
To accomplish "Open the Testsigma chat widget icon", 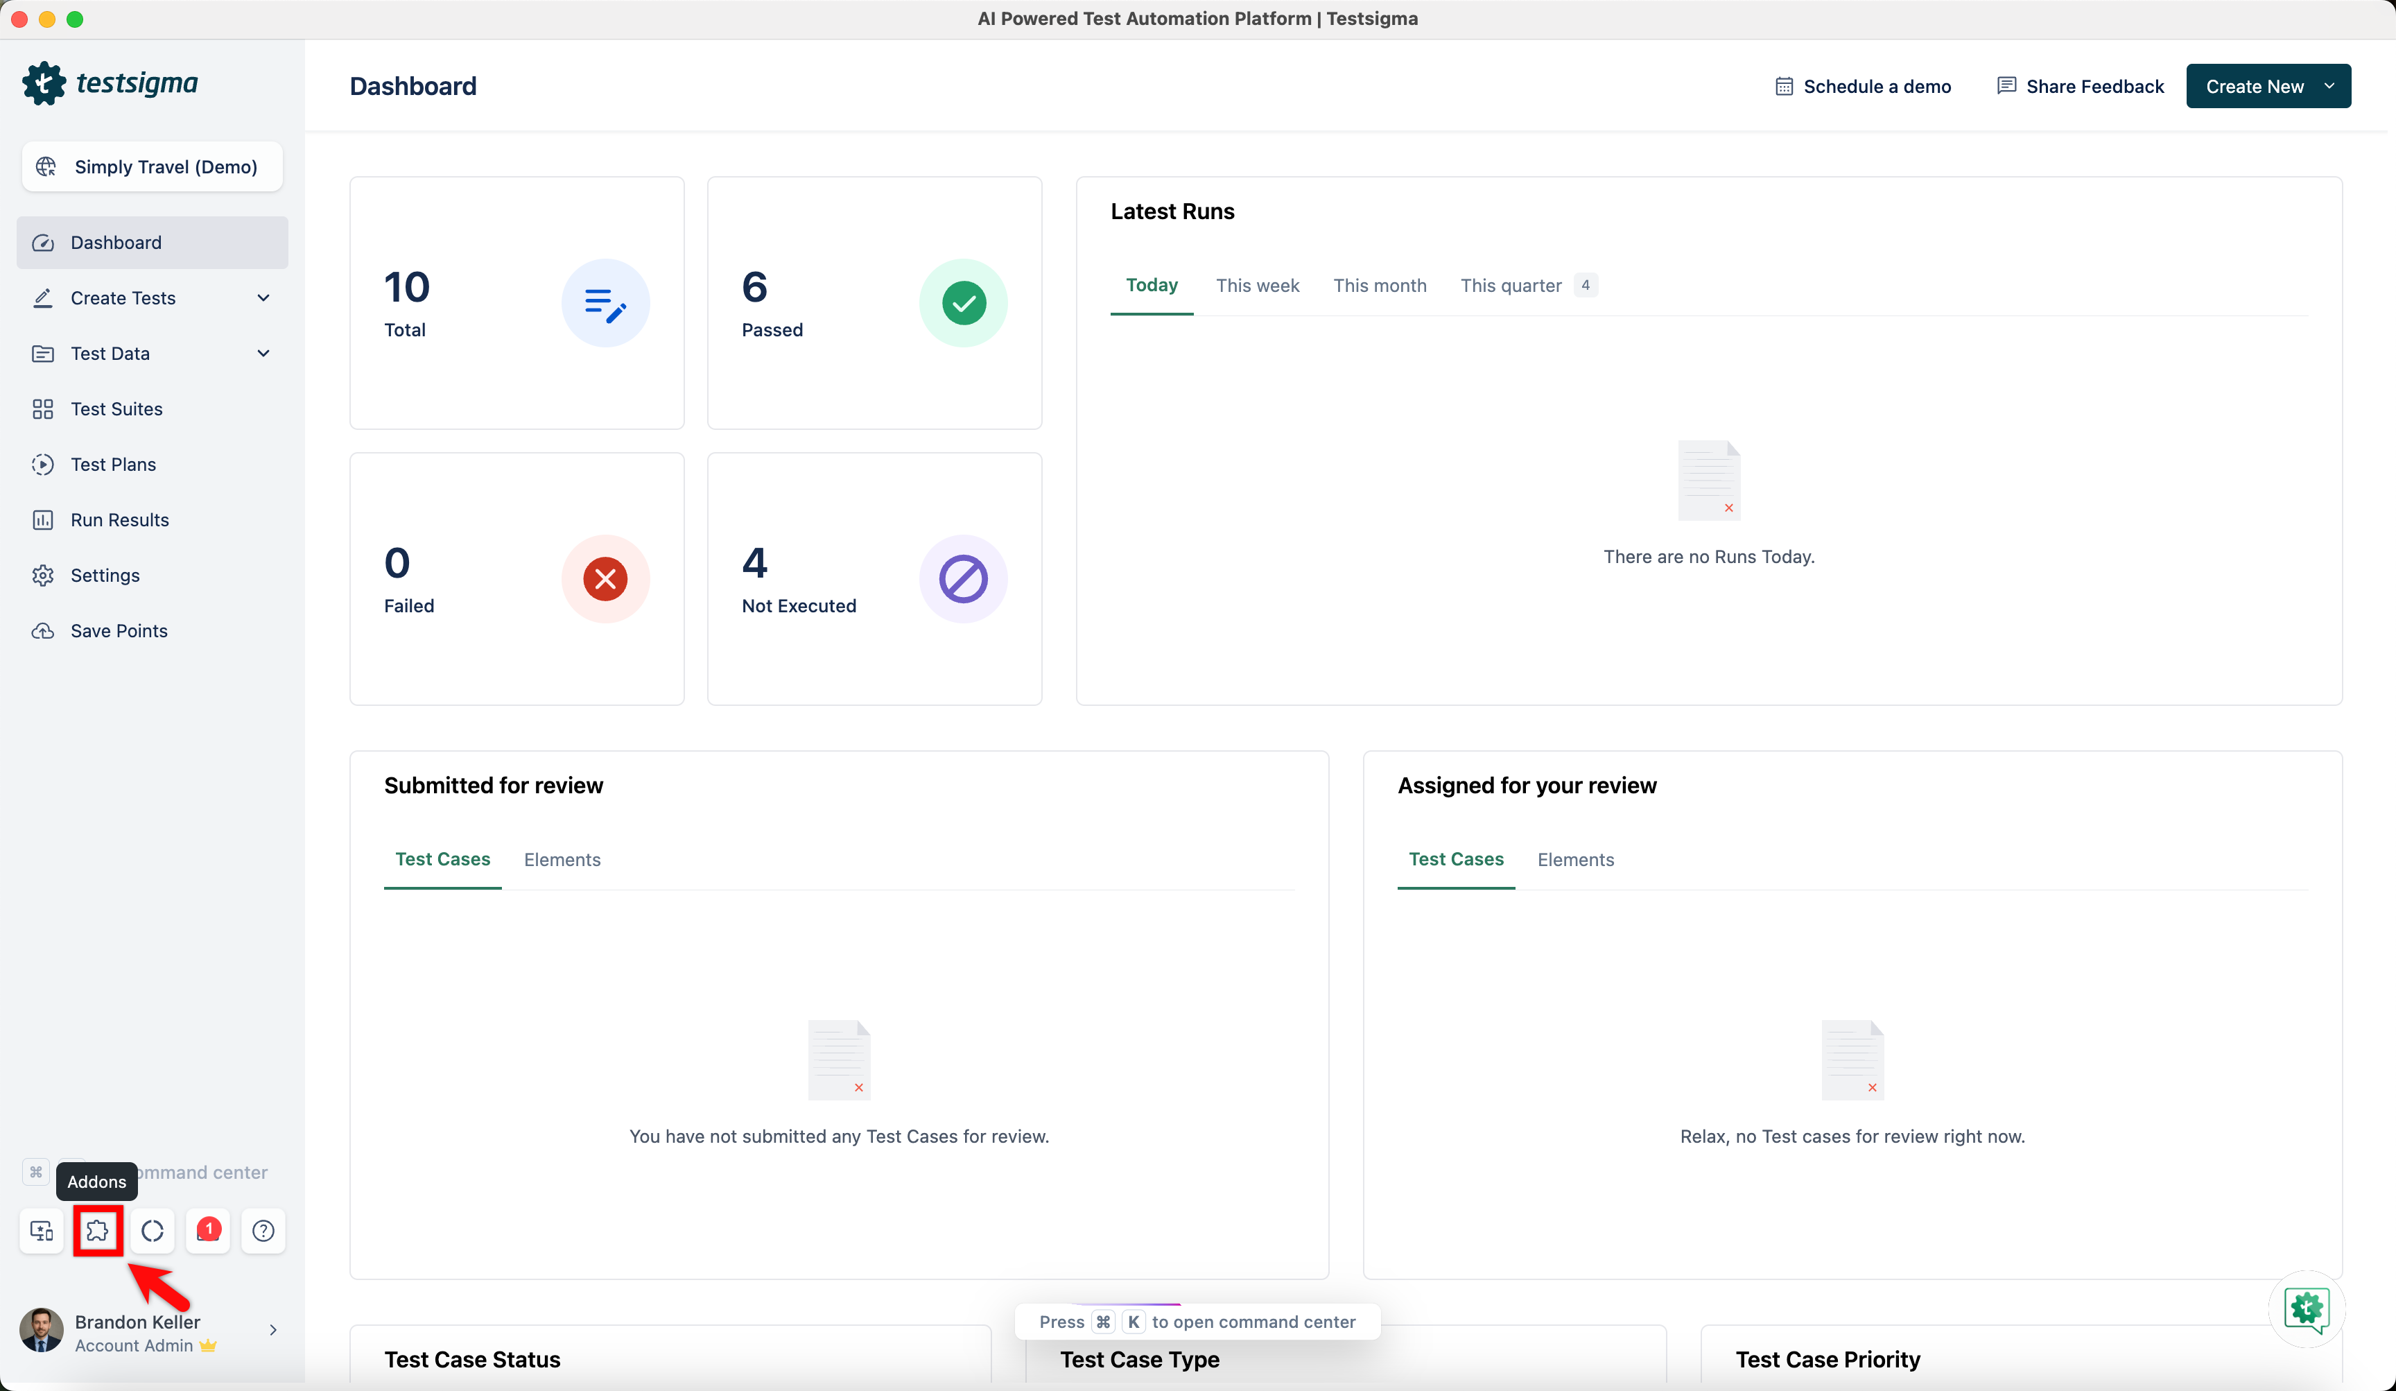I will click(x=2307, y=1309).
